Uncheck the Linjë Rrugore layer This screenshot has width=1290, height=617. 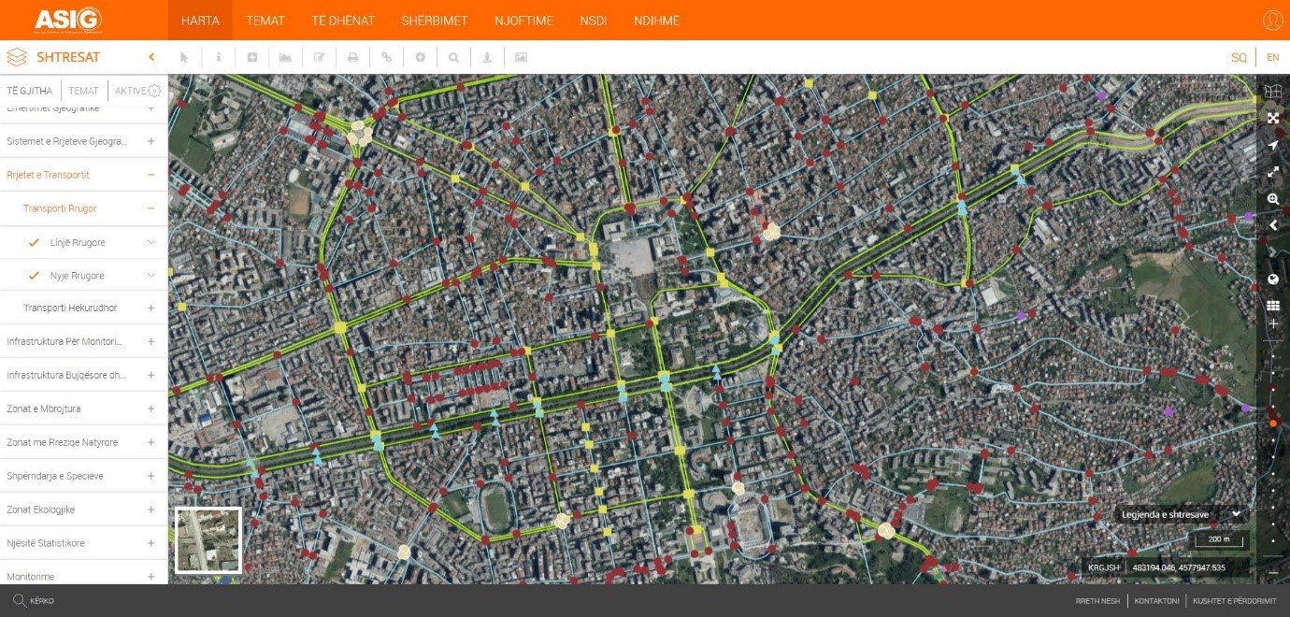coord(34,242)
